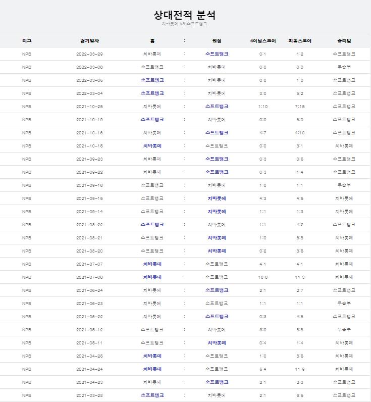The height and width of the screenshot is (402, 371).
Task: Click the 4-inning score 10:0
Action: click(x=263, y=277)
